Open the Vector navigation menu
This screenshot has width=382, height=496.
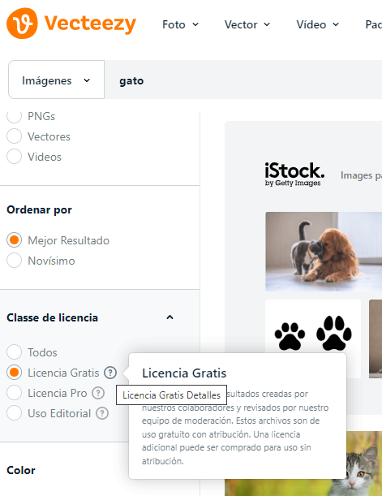tap(247, 24)
